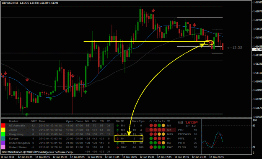Click the oscillator's 80 level label

(x=254, y=126)
